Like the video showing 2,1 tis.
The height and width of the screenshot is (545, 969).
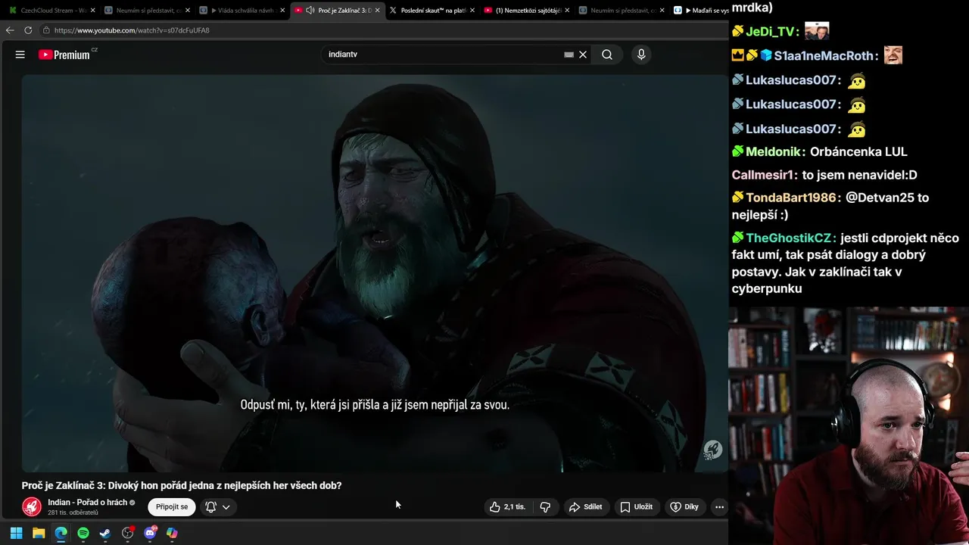pyautogui.click(x=507, y=507)
